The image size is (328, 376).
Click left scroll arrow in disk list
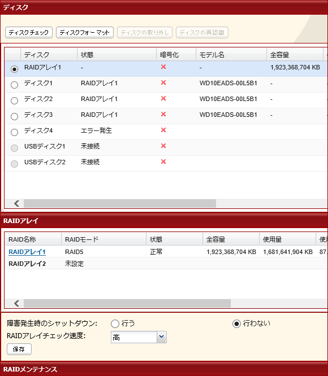pos(16,204)
